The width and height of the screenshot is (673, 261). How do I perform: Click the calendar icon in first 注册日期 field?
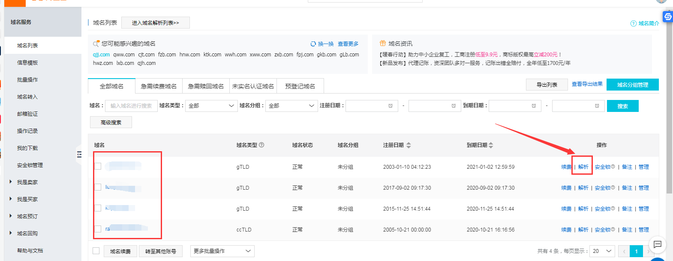pyautogui.click(x=391, y=106)
